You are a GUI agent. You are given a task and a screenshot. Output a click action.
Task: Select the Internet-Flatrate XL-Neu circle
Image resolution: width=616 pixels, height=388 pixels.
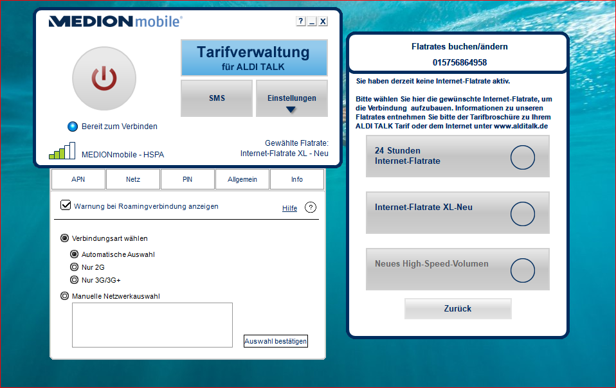522,213
